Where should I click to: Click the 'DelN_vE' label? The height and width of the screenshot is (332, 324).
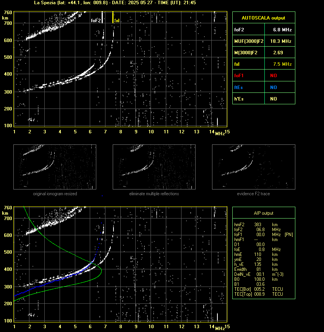242,274
